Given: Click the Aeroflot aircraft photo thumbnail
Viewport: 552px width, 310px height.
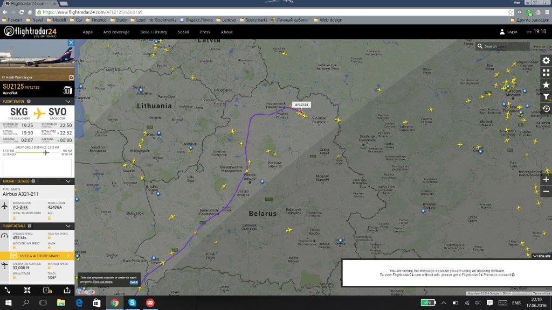Looking at the screenshot, I should (x=37, y=60).
